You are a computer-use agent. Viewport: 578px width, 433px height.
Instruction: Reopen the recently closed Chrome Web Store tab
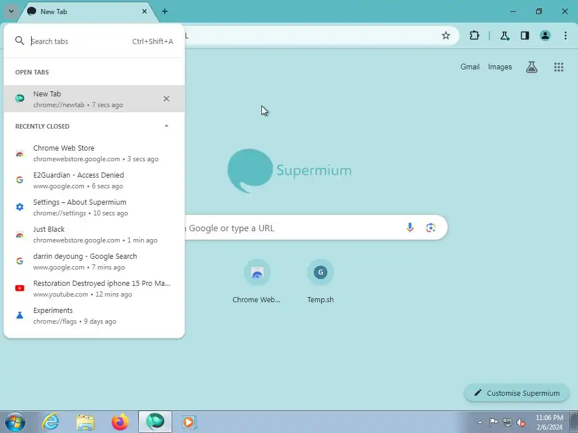[x=94, y=153]
